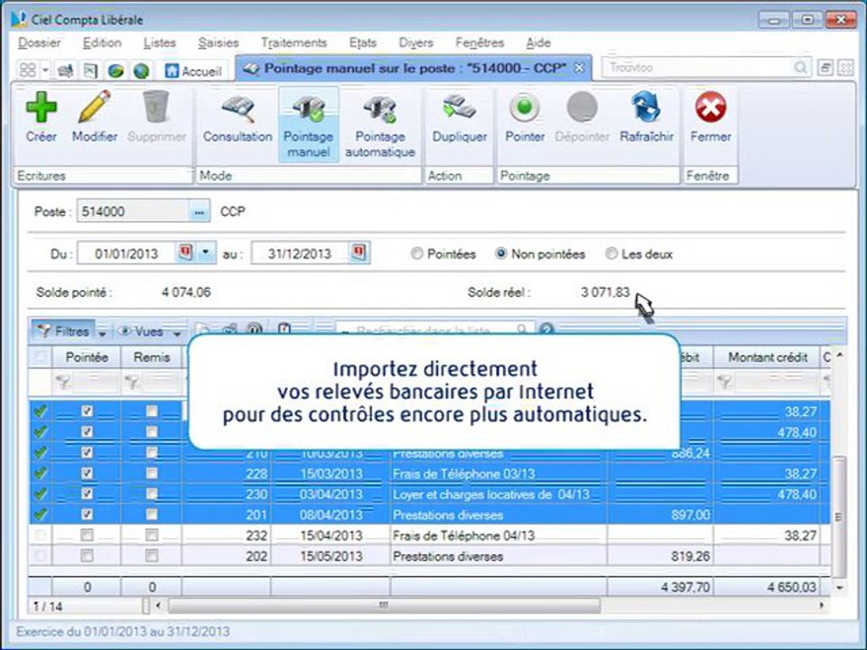Open the Vues dropdown

pyautogui.click(x=177, y=333)
